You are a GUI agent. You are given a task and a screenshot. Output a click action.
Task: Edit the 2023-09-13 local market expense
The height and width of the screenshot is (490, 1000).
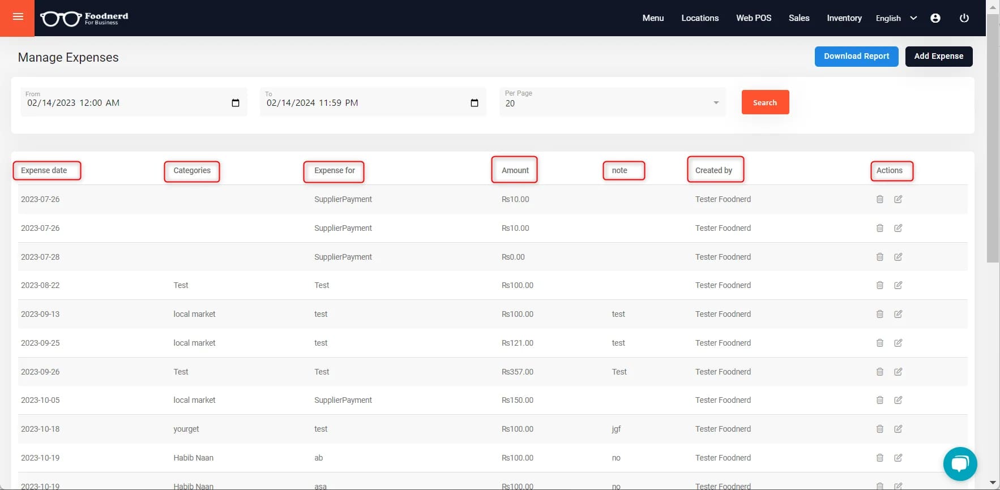[898, 314]
